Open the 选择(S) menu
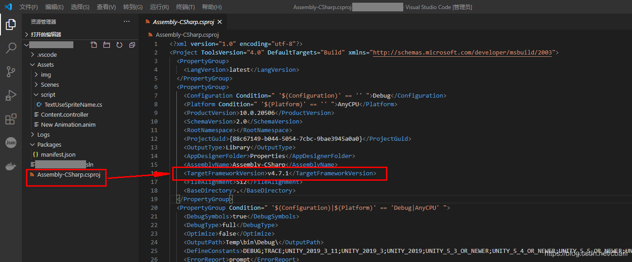 click(80, 7)
